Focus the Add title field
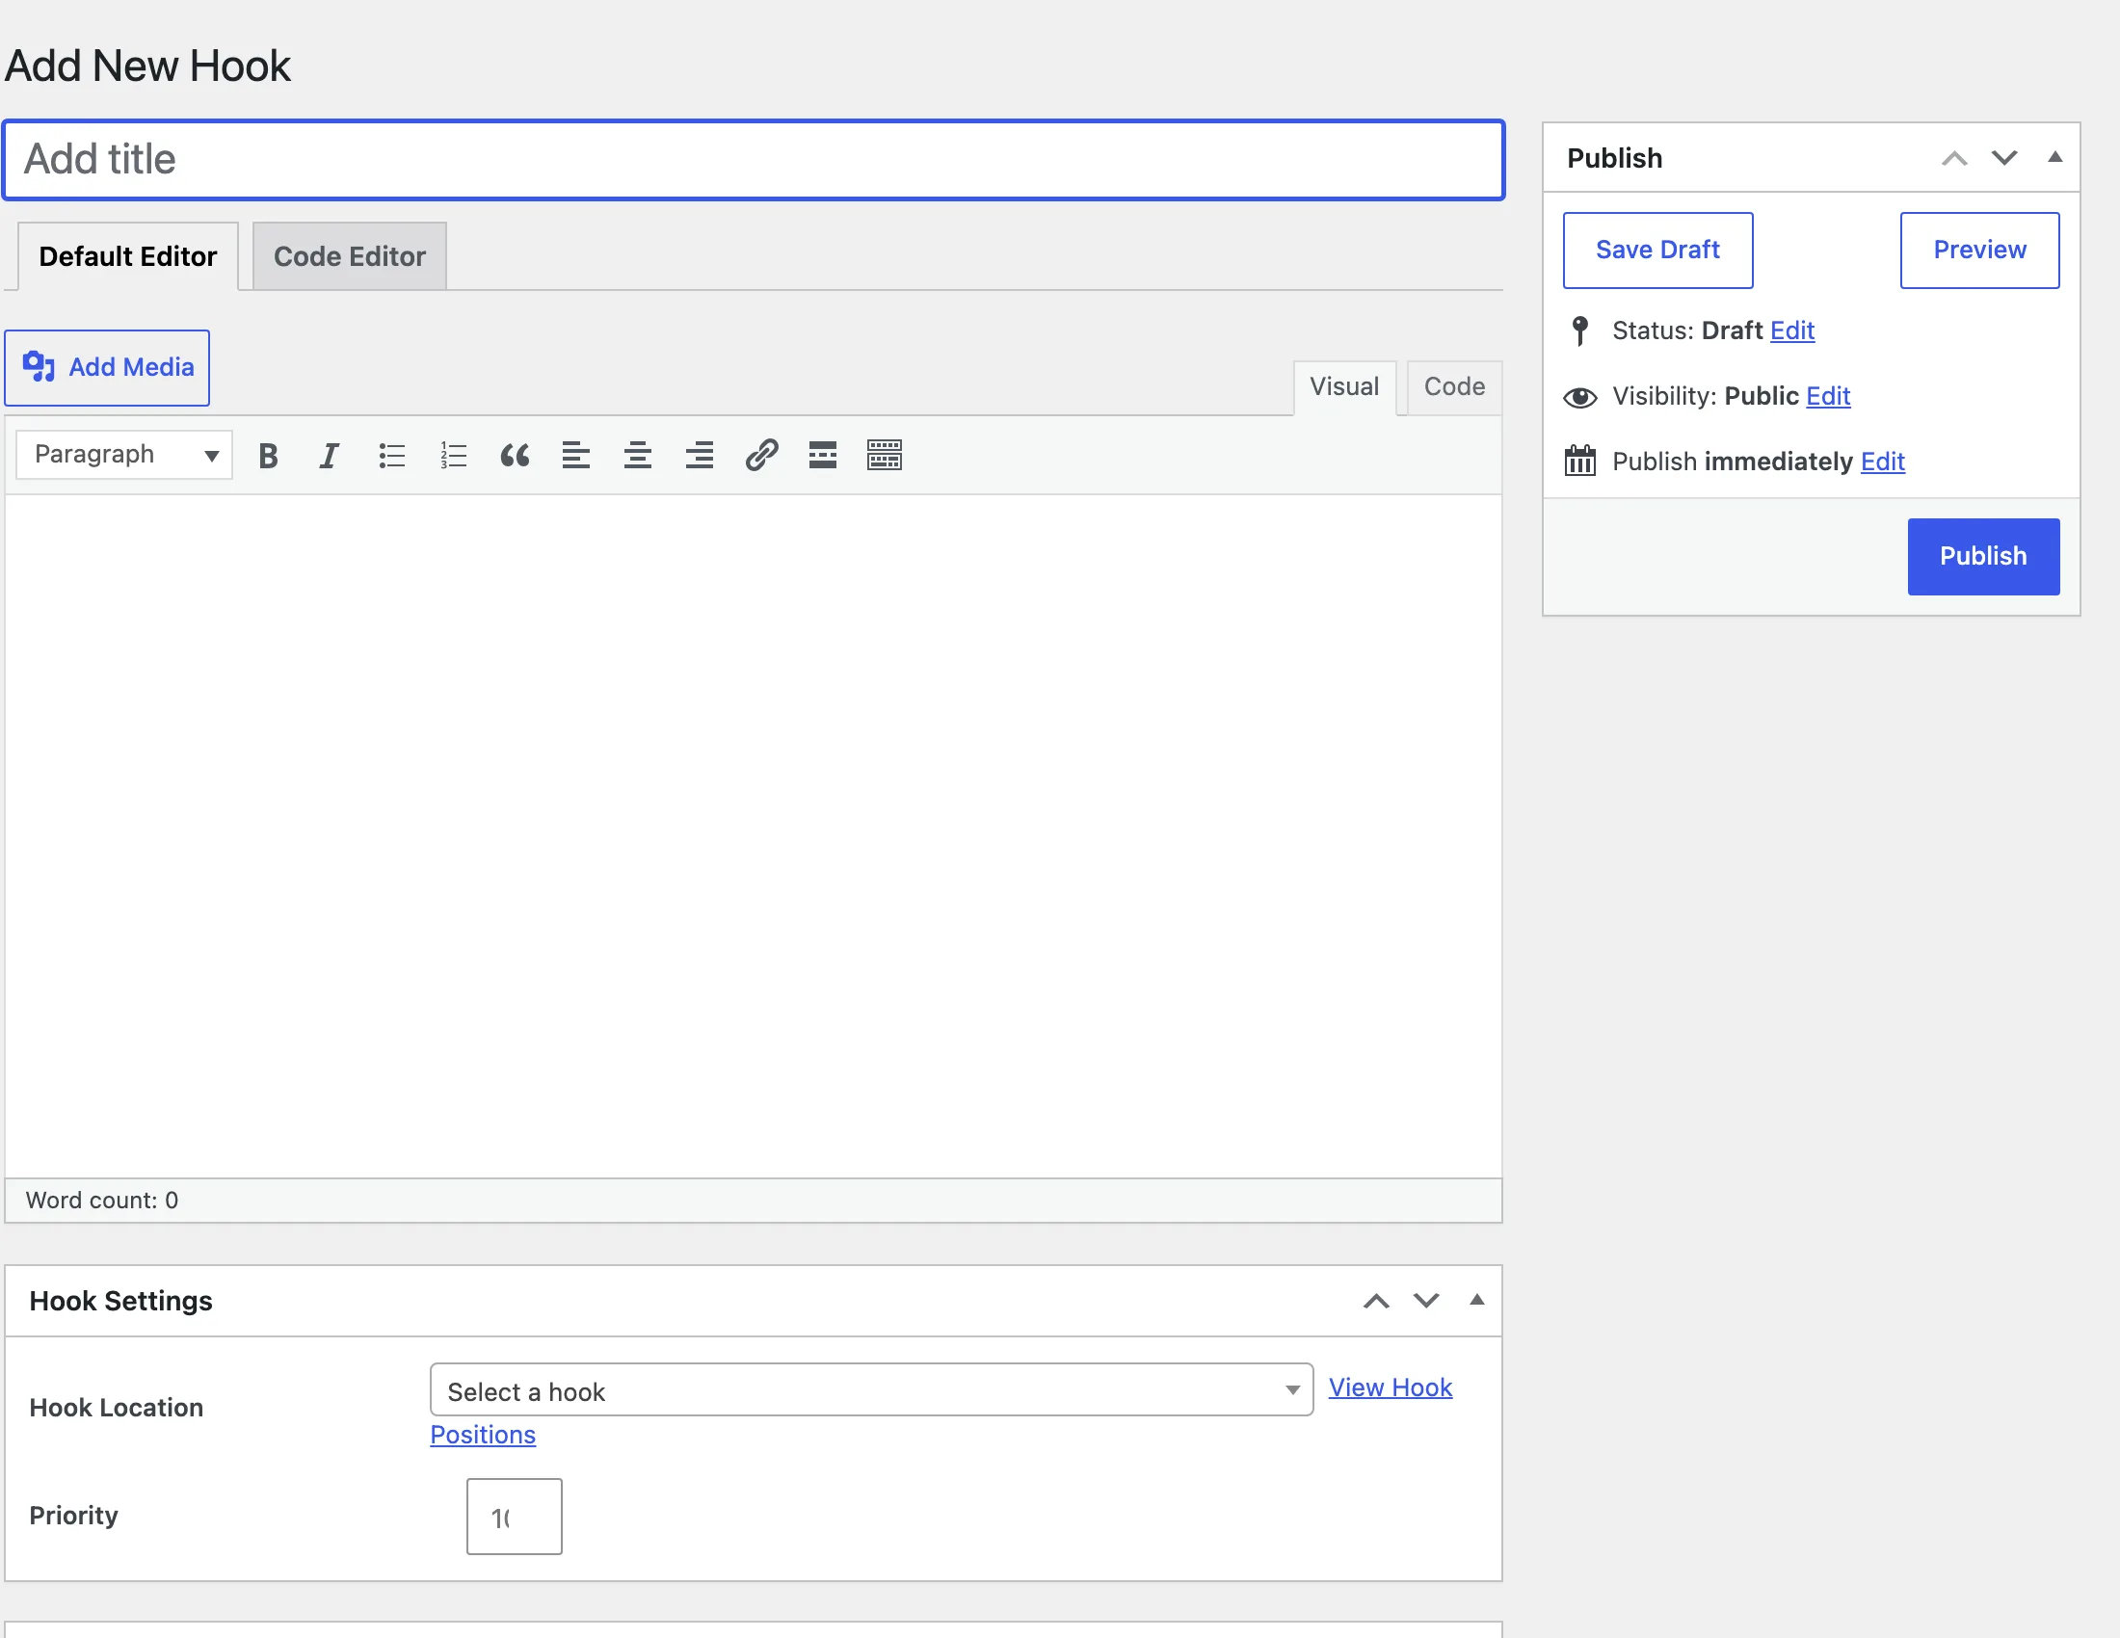Viewport: 2120px width, 1638px height. 754,160
